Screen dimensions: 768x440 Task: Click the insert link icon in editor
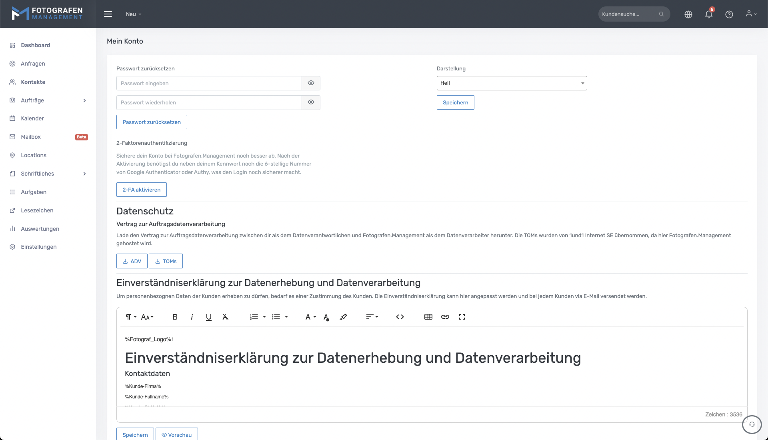point(445,317)
